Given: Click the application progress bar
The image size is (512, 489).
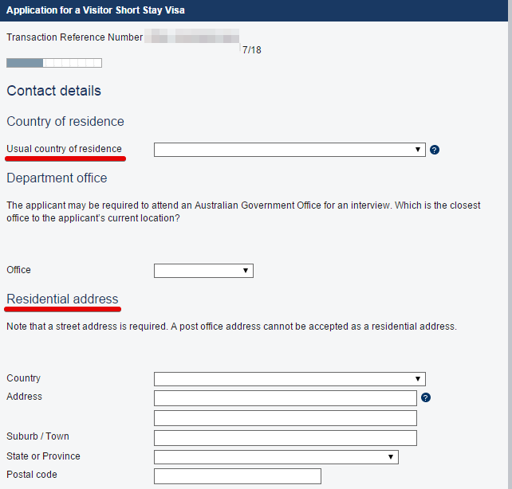Looking at the screenshot, I should click(53, 63).
